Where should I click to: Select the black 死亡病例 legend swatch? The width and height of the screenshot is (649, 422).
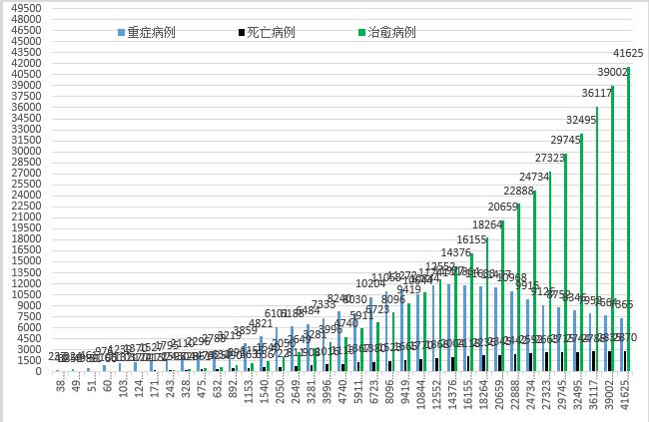pos(242,32)
